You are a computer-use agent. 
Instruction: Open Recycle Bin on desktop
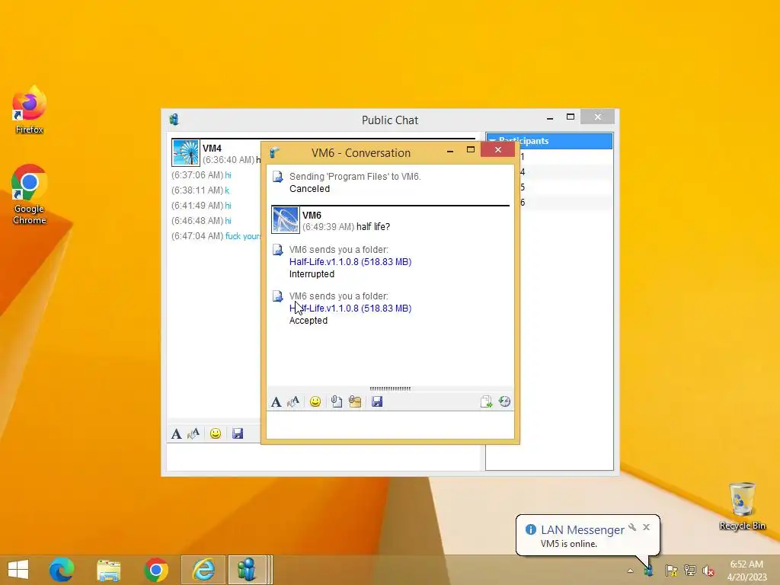pos(742,506)
